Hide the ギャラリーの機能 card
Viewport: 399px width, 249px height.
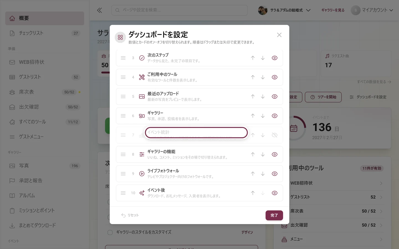pyautogui.click(x=275, y=154)
